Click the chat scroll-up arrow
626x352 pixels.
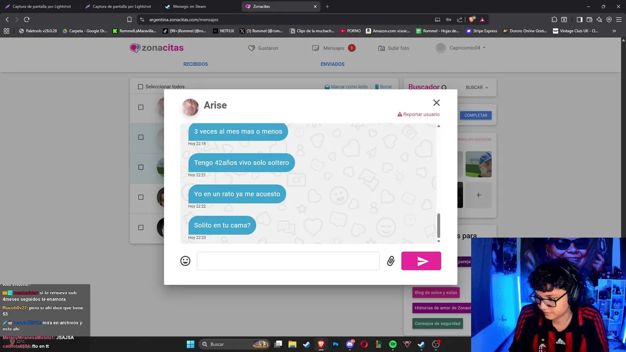[438, 126]
